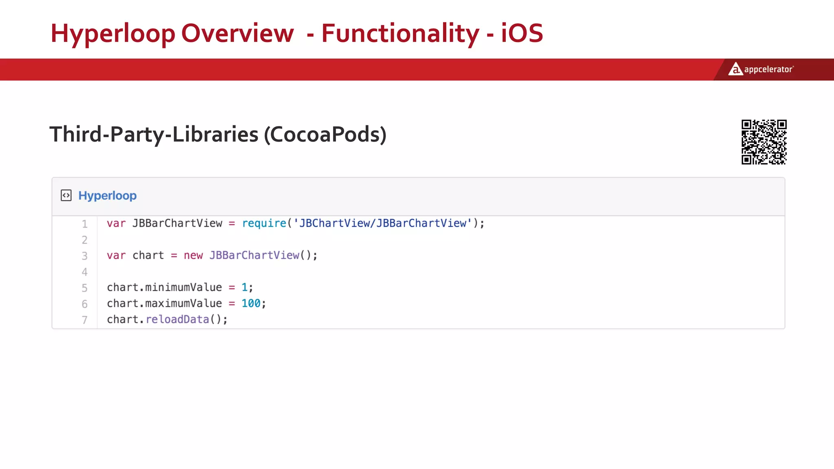Viewport: 834px width, 469px height.
Task: Click chart.minimumValue in the code
Action: coord(164,287)
